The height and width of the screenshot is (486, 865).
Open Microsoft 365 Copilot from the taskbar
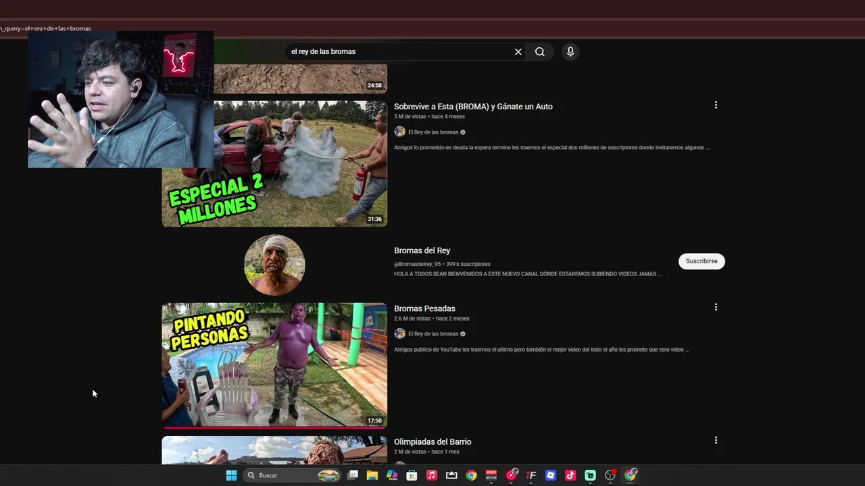(x=392, y=475)
